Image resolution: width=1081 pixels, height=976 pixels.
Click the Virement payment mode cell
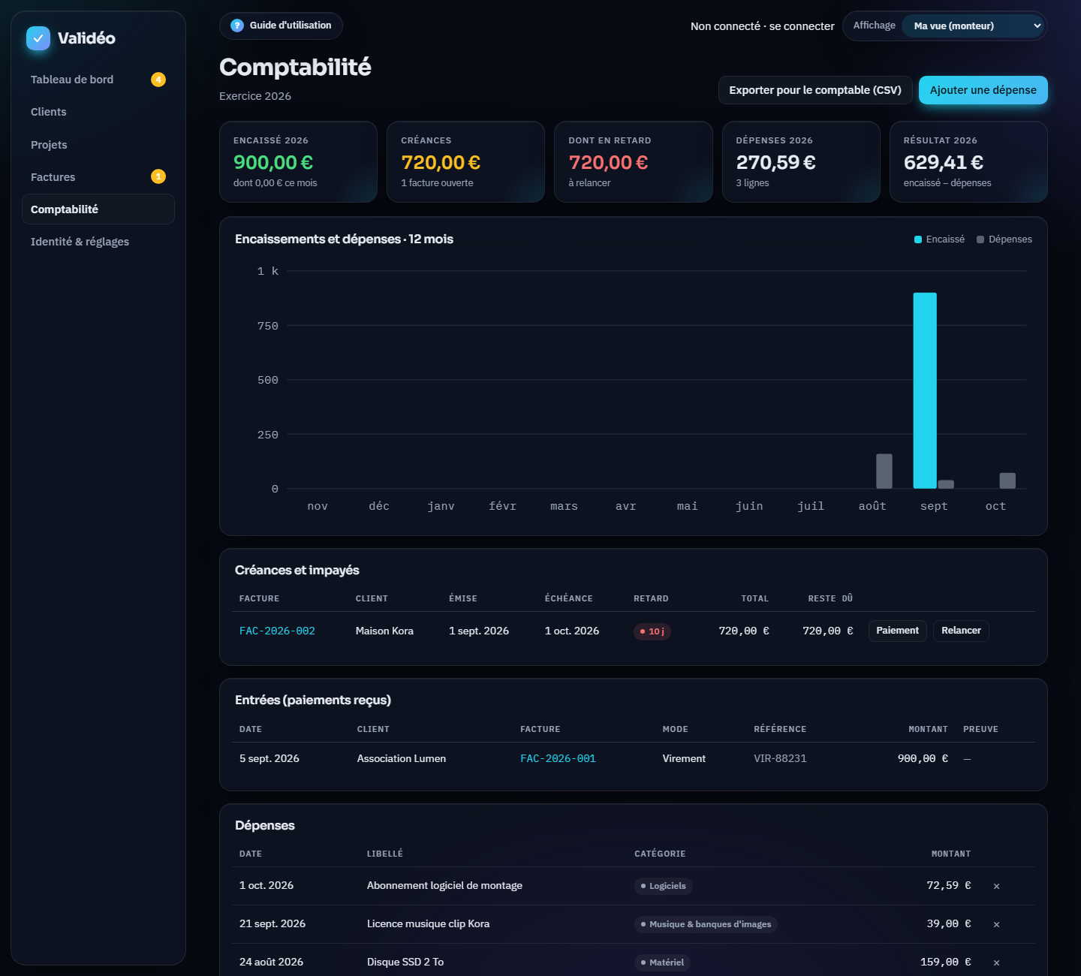tap(684, 759)
